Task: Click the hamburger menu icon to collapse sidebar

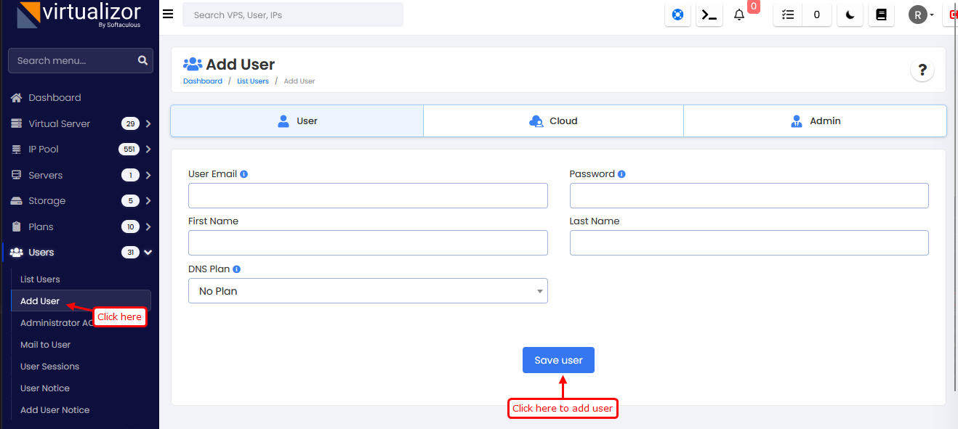Action: [168, 15]
